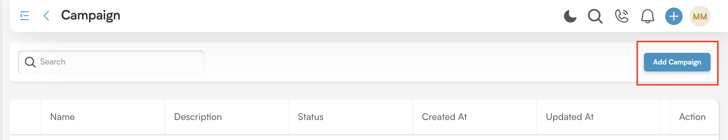Click the Campaign page title
The width and height of the screenshot is (728, 140).
coord(90,15)
